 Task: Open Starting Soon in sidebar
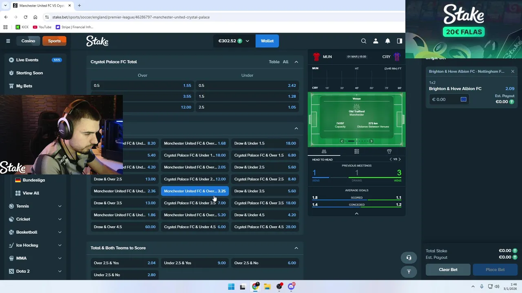pyautogui.click(x=29, y=73)
